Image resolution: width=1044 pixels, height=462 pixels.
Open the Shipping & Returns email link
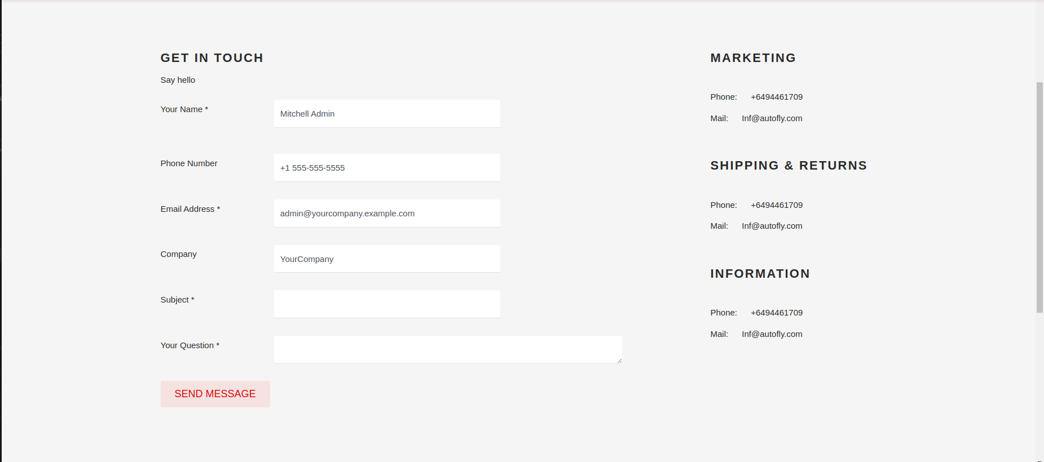click(x=772, y=226)
